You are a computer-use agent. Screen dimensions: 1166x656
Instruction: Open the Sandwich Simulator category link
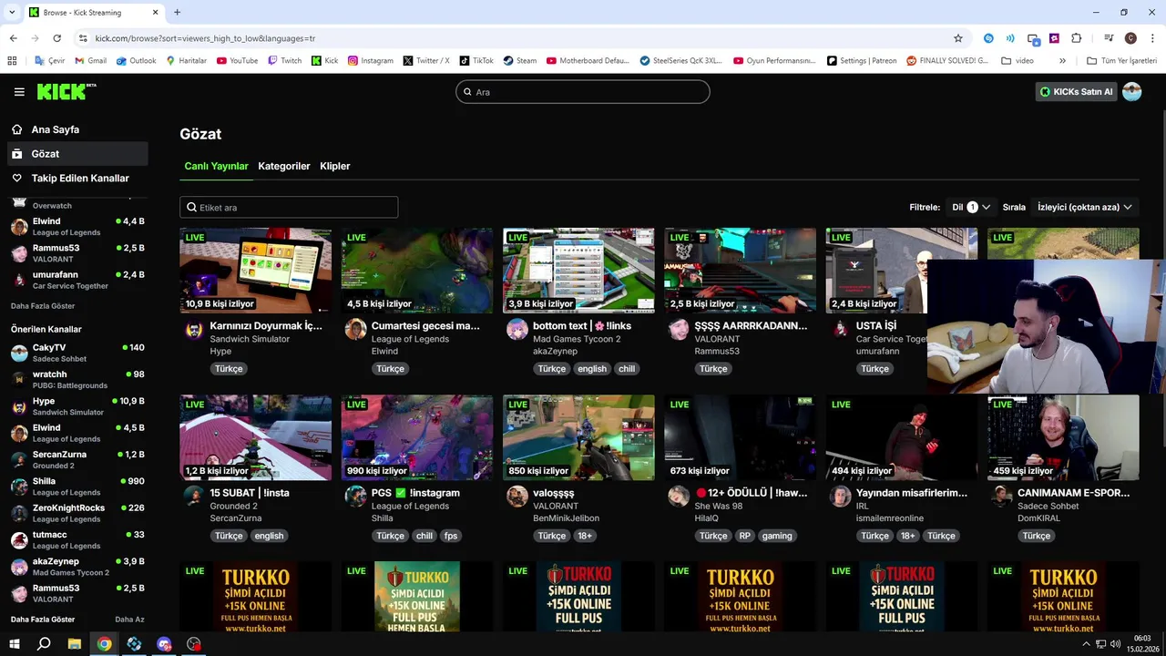coord(250,339)
